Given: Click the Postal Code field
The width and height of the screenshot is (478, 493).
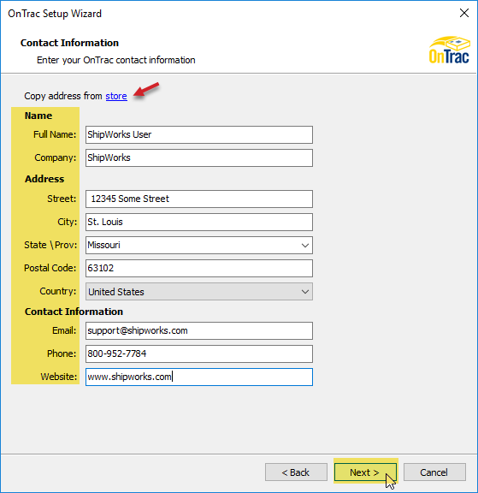Looking at the screenshot, I should click(x=199, y=268).
